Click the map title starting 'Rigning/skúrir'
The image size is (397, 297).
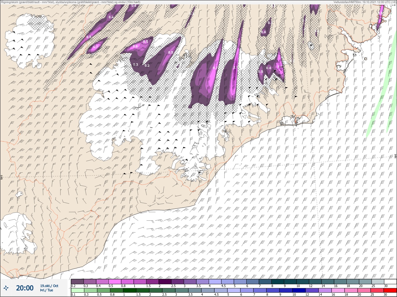coord(70,2)
